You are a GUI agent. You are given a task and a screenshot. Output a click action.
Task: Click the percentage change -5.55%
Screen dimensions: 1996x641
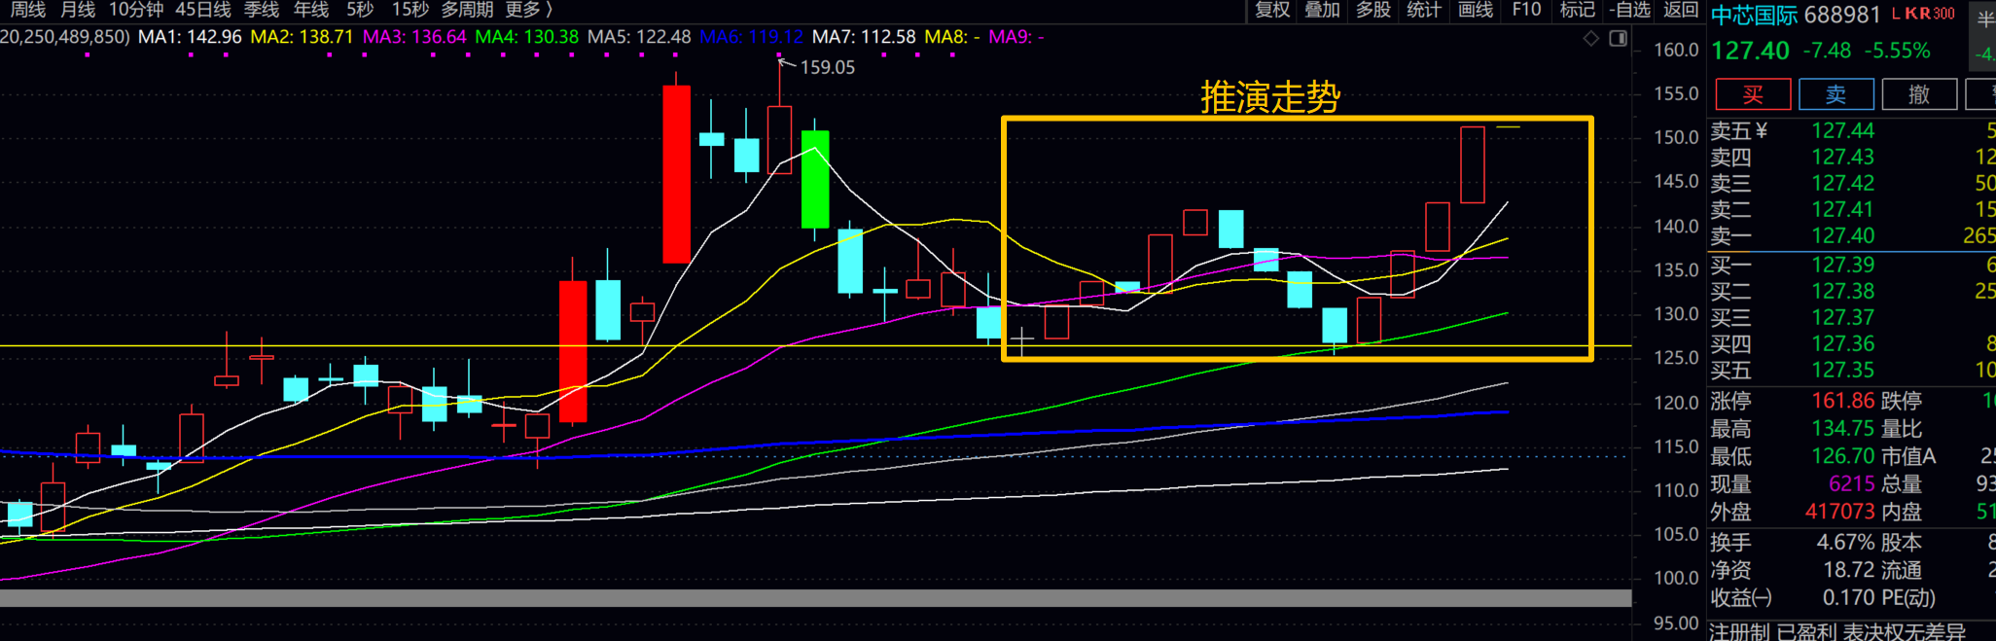click(x=1897, y=51)
